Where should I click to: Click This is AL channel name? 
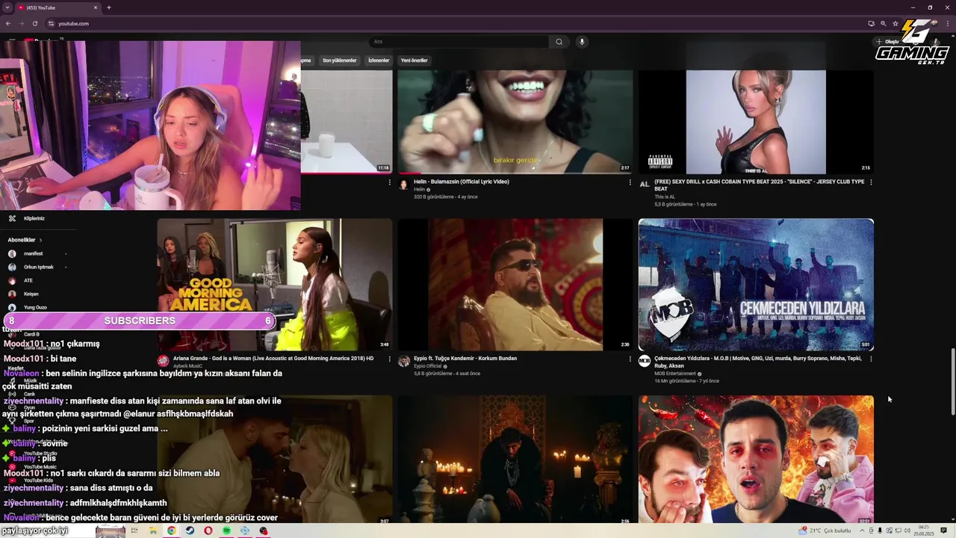point(665,197)
